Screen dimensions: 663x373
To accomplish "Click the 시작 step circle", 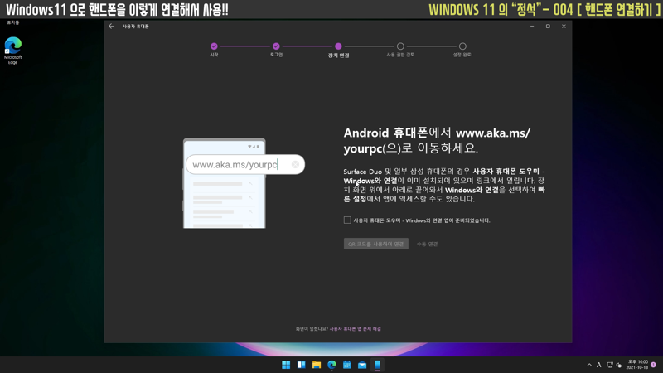I will 214,46.
